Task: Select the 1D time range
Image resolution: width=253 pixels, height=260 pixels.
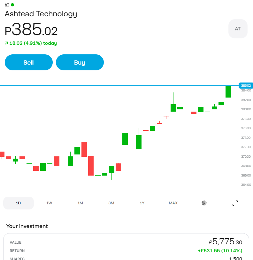Action: tap(18, 203)
